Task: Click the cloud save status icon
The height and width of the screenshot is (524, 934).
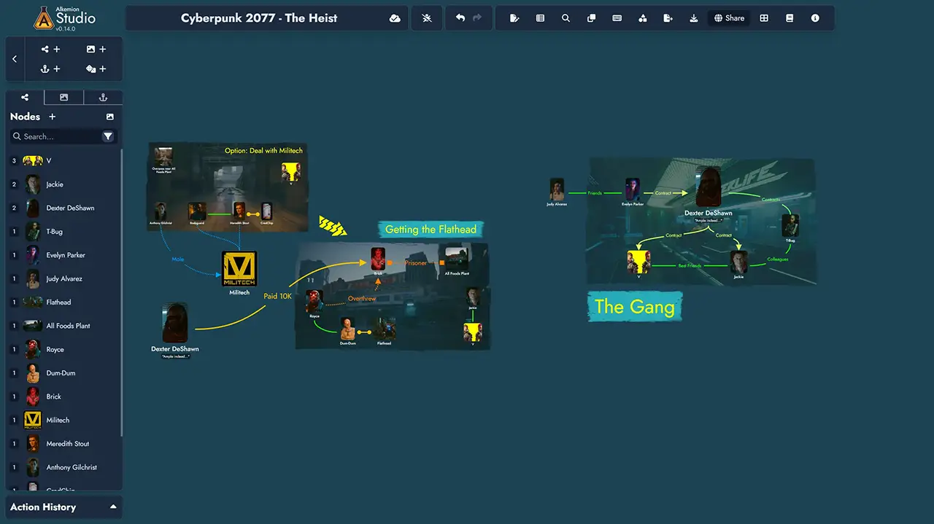Action: coord(395,18)
